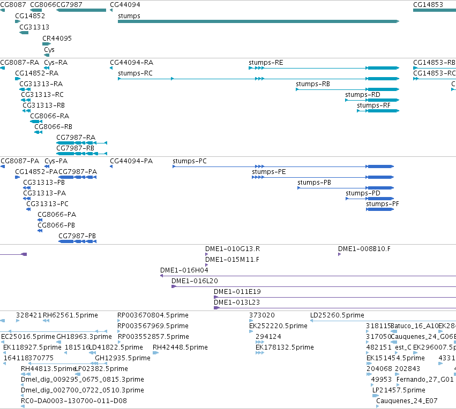456x409 pixels.
Task: Select EST EK252220.5prime
Action: 251,331
